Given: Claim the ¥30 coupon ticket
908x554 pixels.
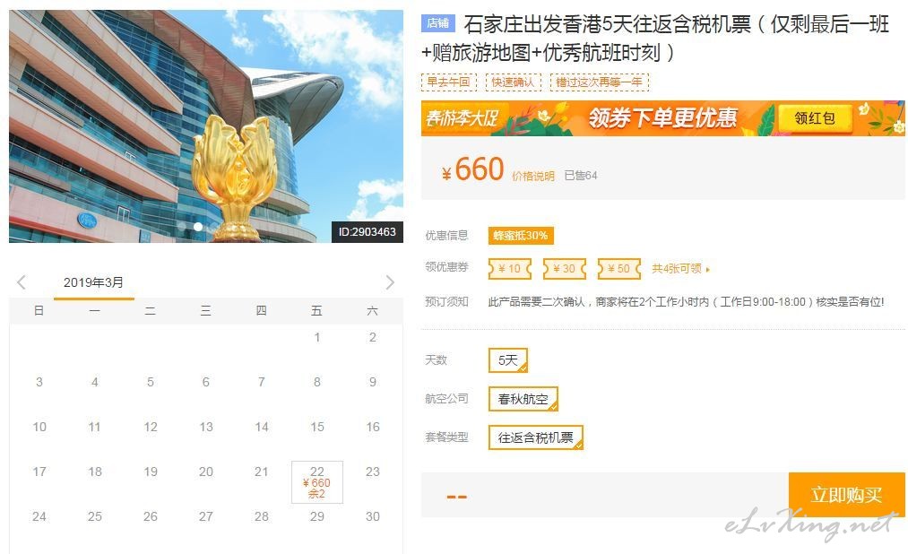Looking at the screenshot, I should click(565, 269).
